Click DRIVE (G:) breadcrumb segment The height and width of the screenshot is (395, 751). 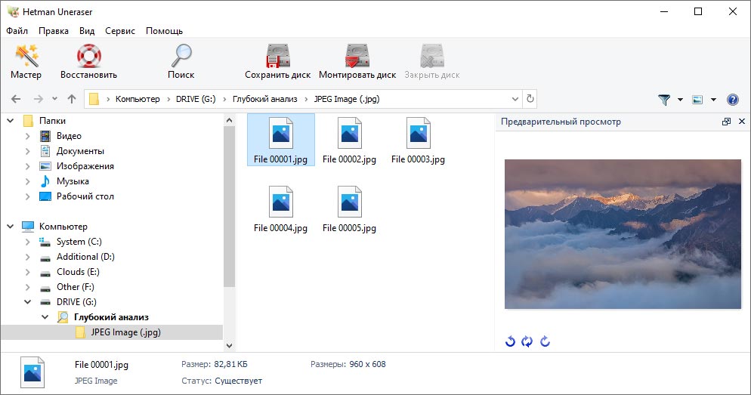[x=196, y=99]
